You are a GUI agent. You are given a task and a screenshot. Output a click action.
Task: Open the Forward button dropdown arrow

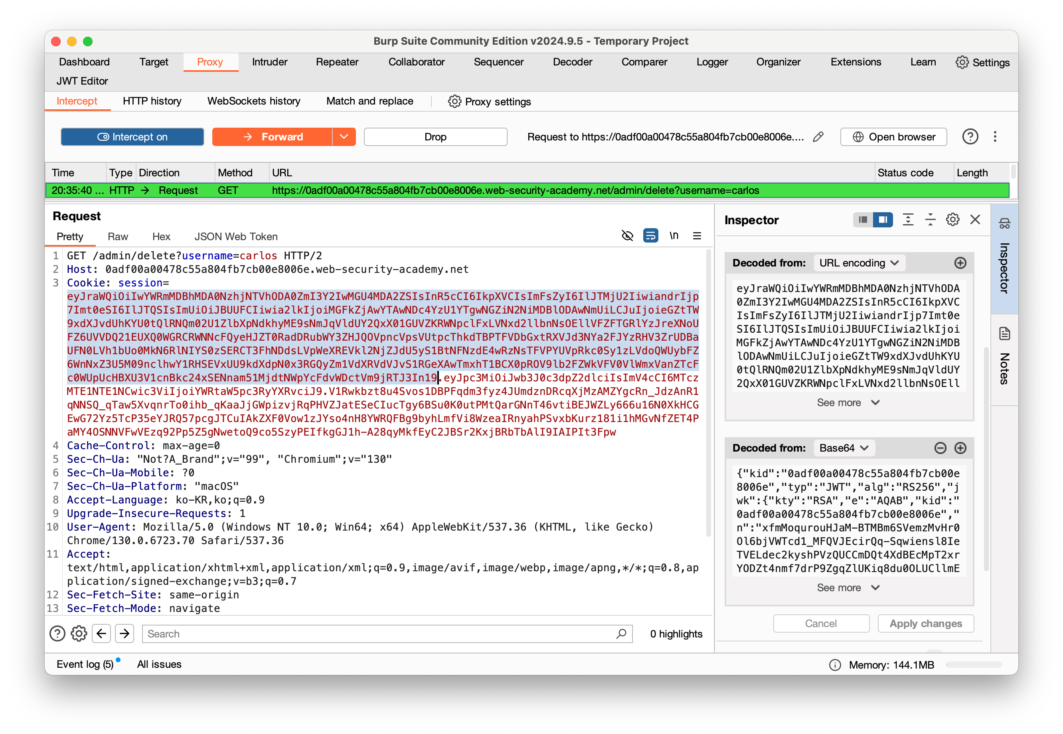(x=344, y=137)
